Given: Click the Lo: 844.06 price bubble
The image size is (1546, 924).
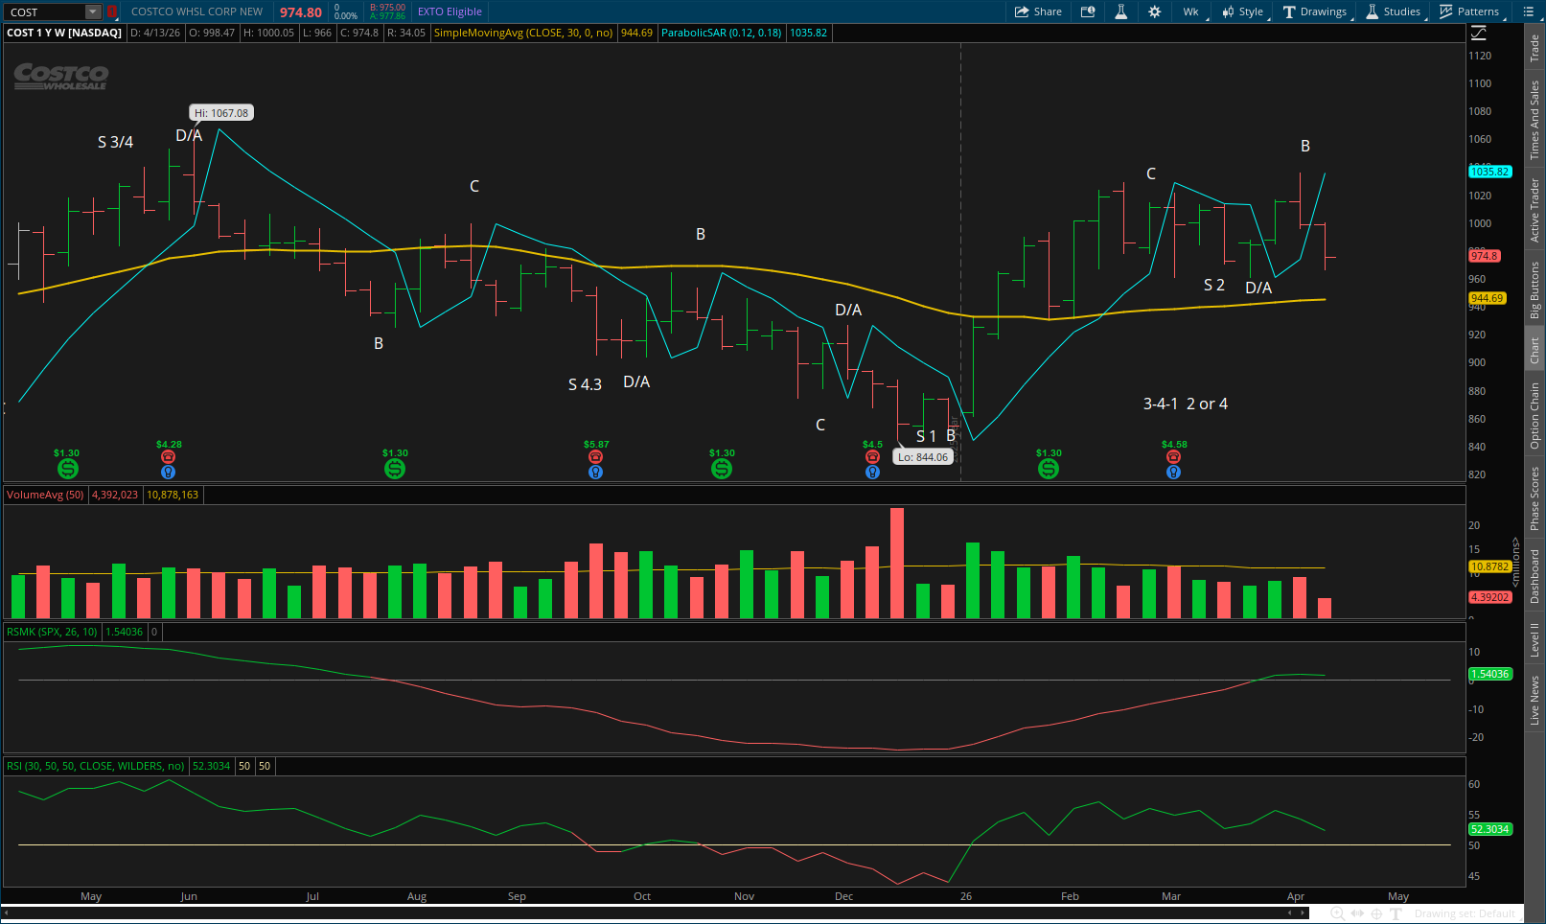Looking at the screenshot, I should coord(923,457).
